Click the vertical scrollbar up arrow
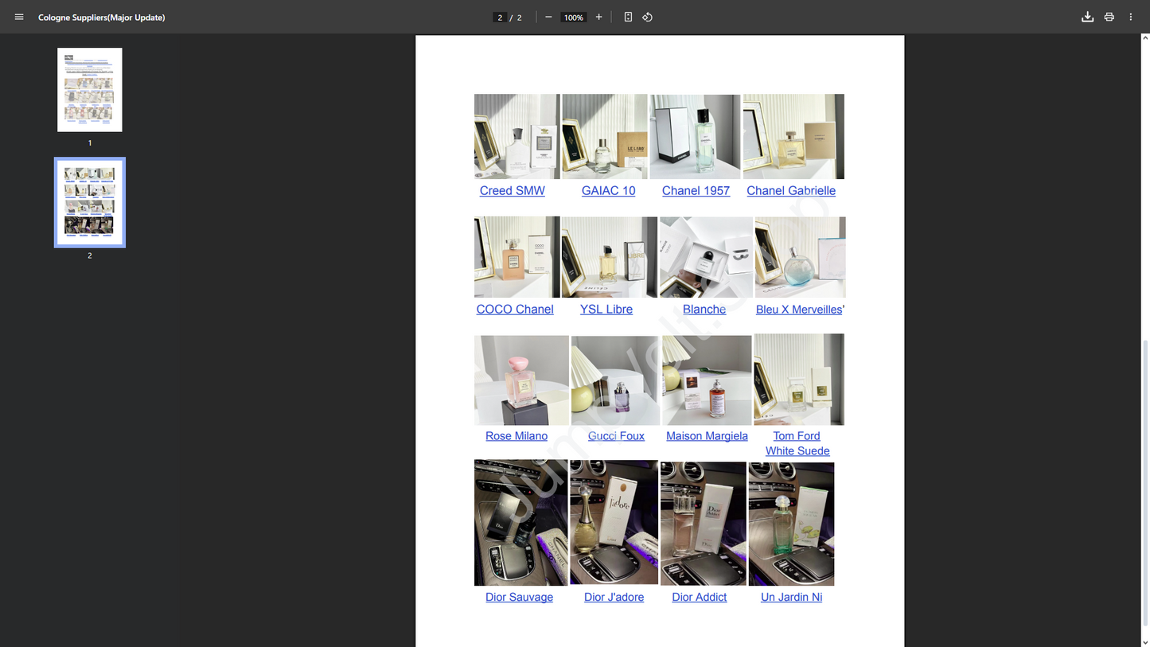Image resolution: width=1150 pixels, height=647 pixels. [x=1145, y=38]
